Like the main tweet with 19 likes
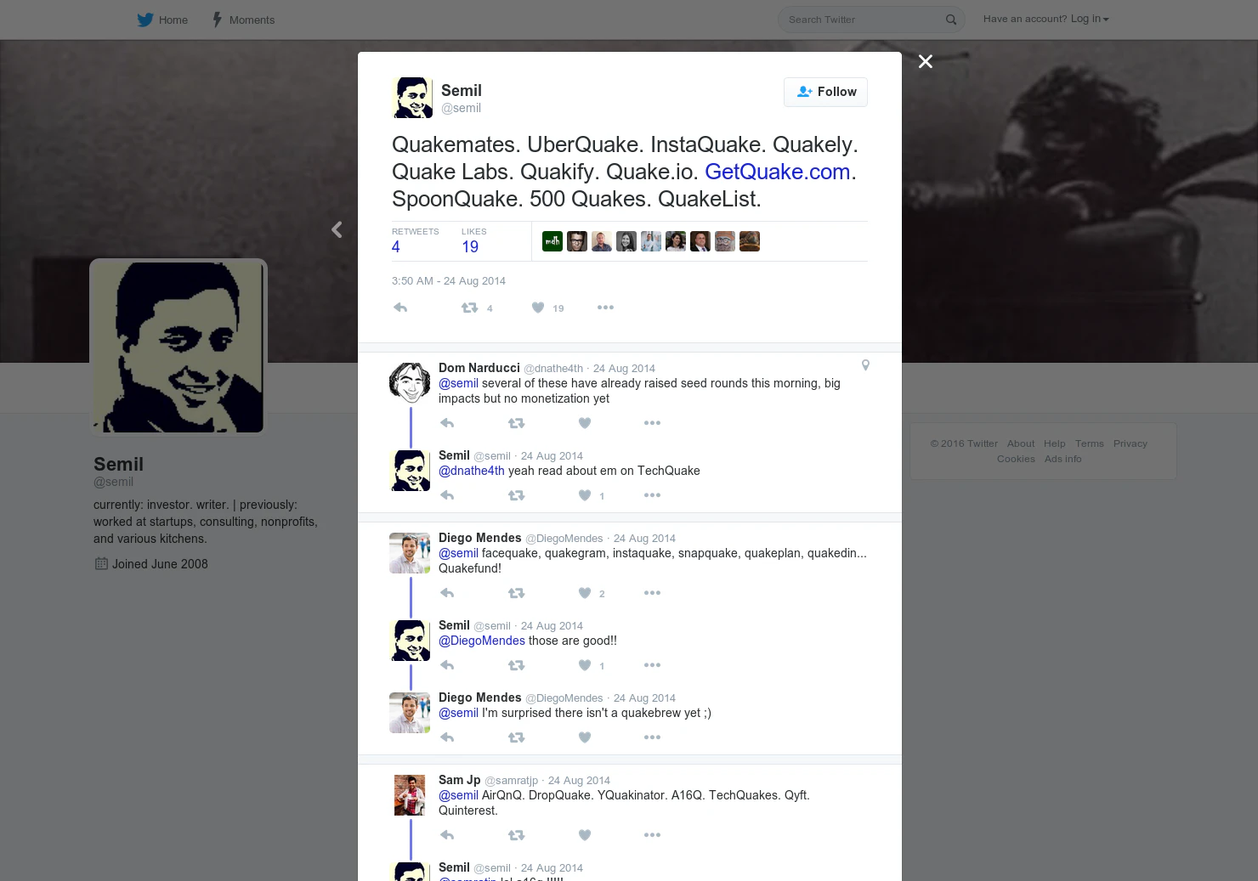Image resolution: width=1258 pixels, height=881 pixels. (538, 308)
